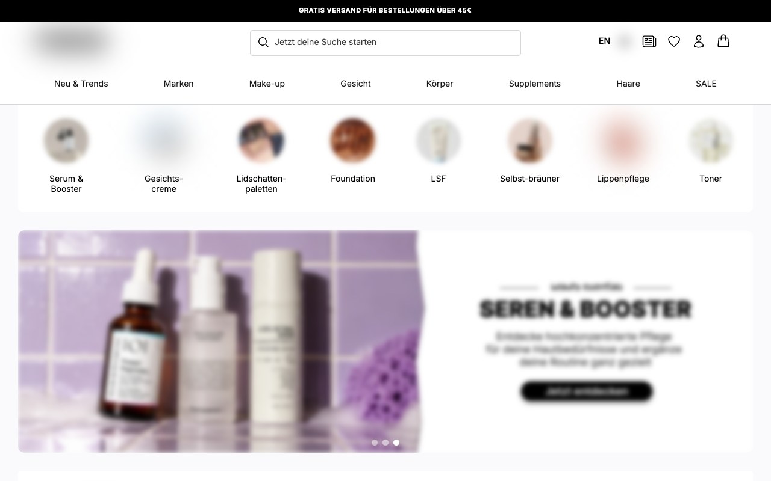Open the Gesicht menu
This screenshot has width=771, height=481.
coord(355,84)
